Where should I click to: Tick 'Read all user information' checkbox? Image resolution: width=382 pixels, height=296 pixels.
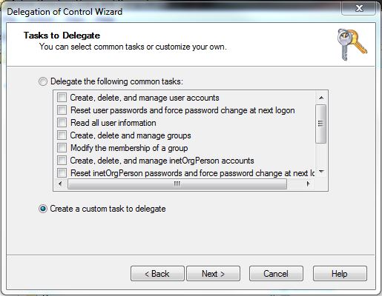(x=62, y=123)
